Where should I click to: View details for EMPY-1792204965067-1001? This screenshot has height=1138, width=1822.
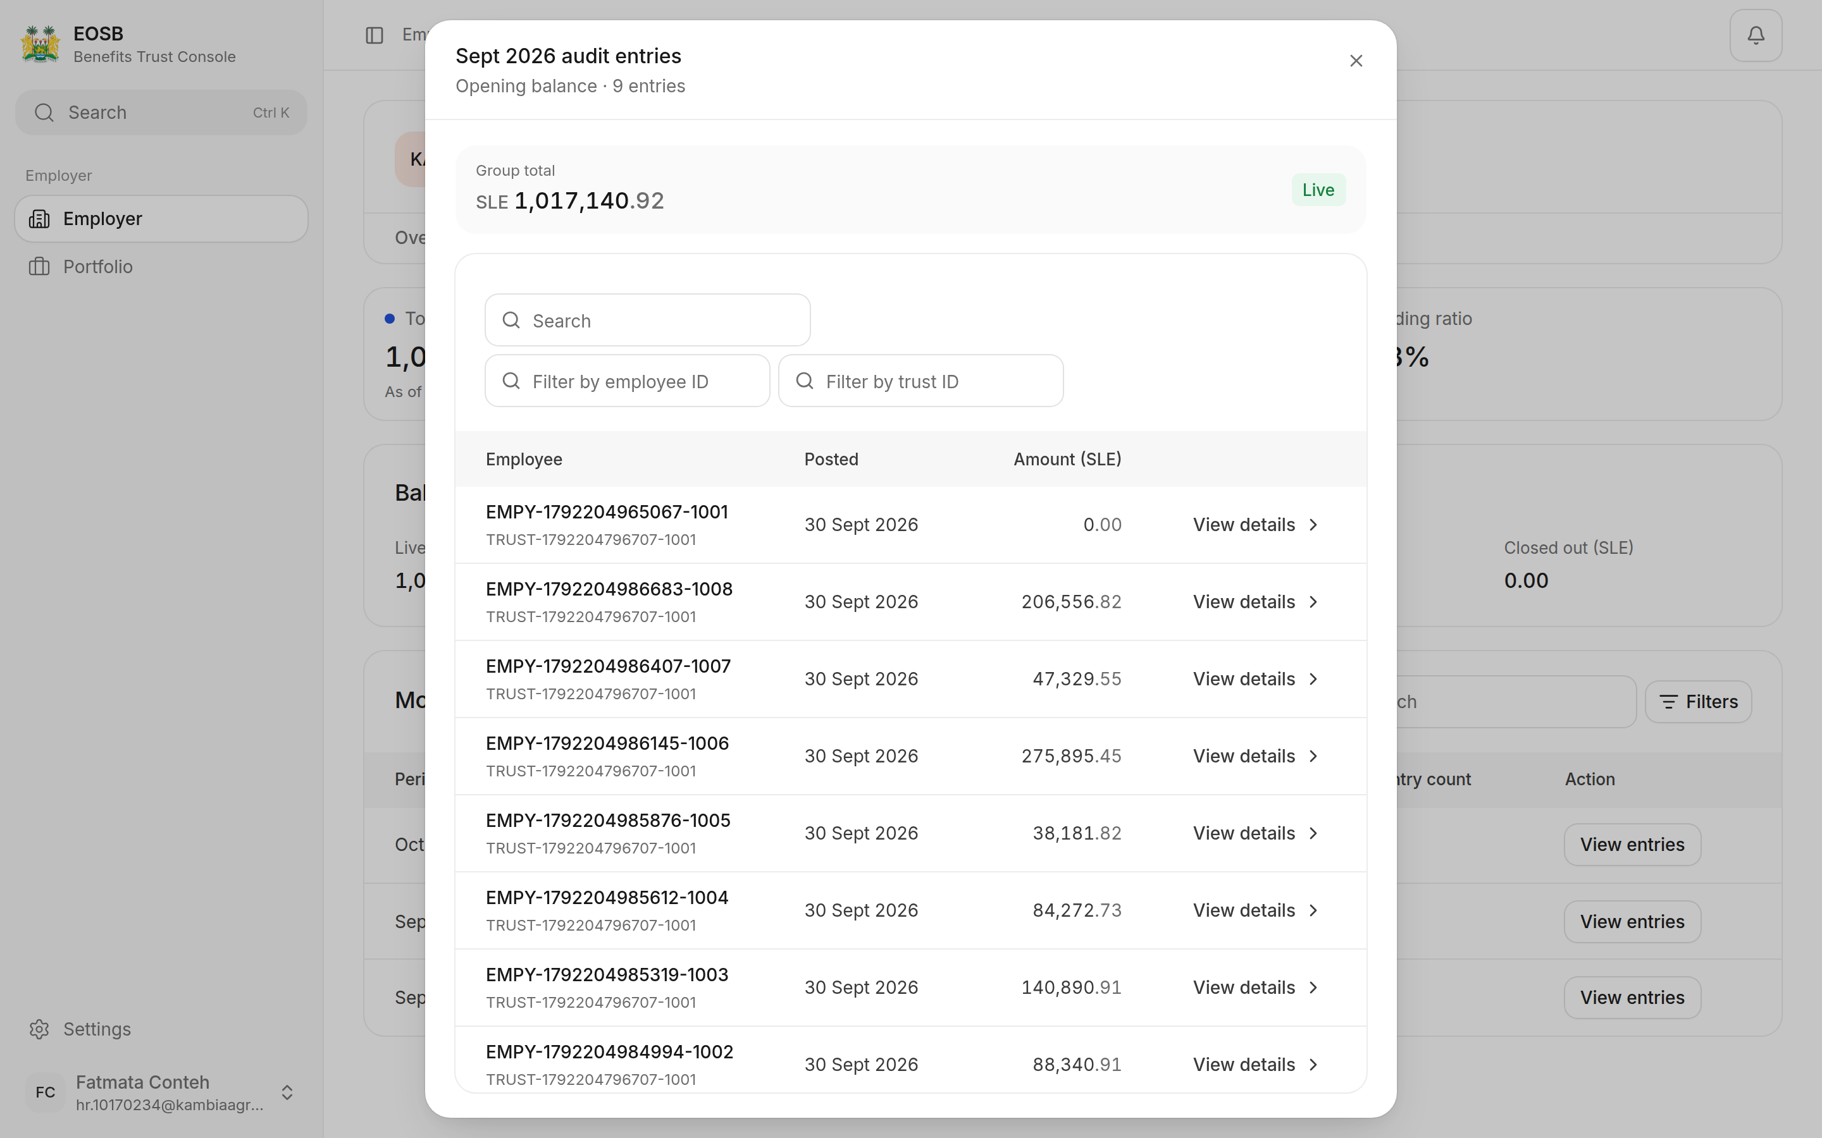click(x=1256, y=525)
